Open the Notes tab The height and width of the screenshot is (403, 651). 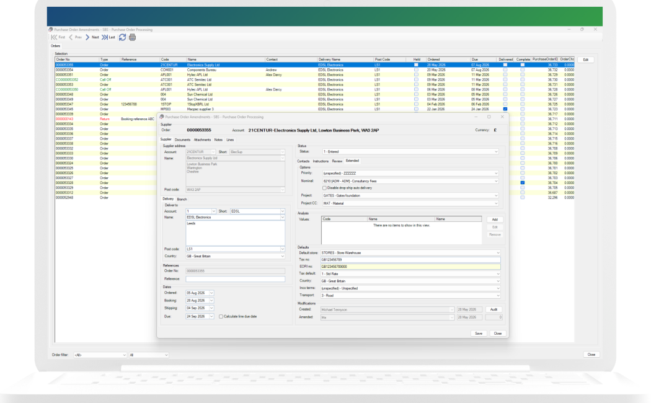pyautogui.click(x=218, y=140)
